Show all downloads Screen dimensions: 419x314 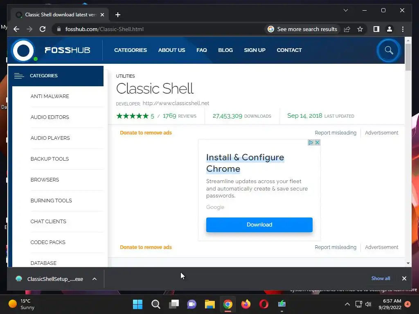click(381, 278)
